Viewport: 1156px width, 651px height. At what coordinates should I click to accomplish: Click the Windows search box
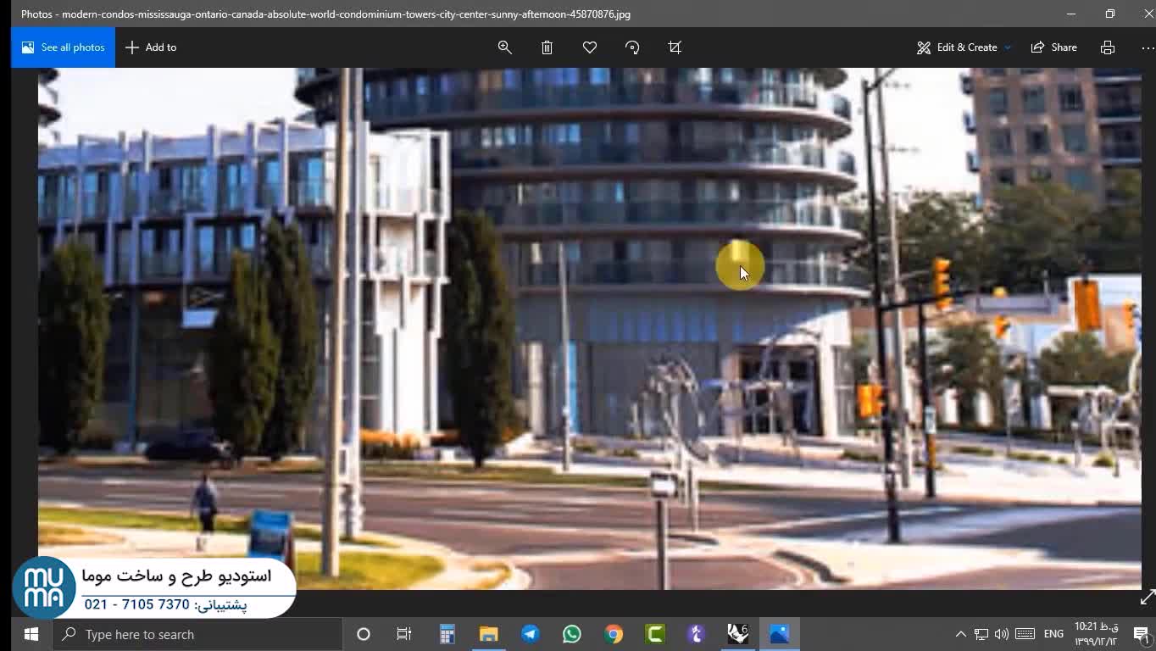point(199,634)
